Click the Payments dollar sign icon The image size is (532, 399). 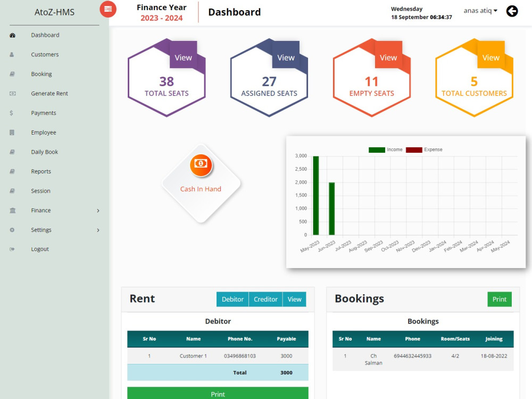click(11, 113)
